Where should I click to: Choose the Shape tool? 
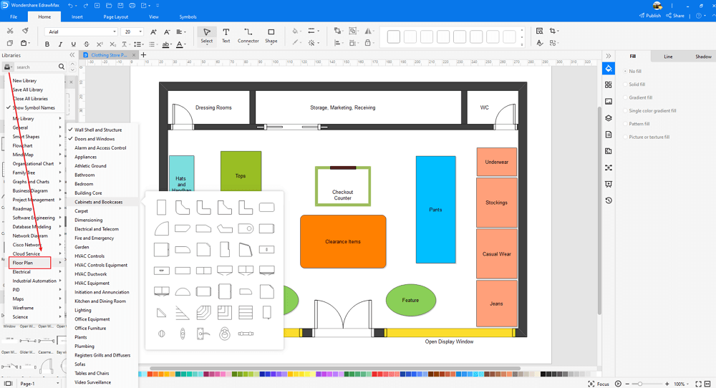pyautogui.click(x=271, y=35)
